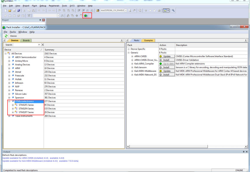Expand the STM32F7 Series node
250x172 pixels.
pos(13,112)
